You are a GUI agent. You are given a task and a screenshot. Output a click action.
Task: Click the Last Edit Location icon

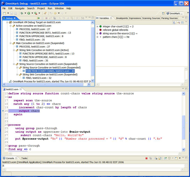pyautogui.click(x=51, y=13)
